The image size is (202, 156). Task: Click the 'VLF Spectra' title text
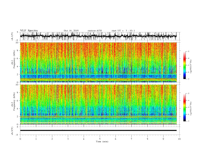click(x=29, y=31)
